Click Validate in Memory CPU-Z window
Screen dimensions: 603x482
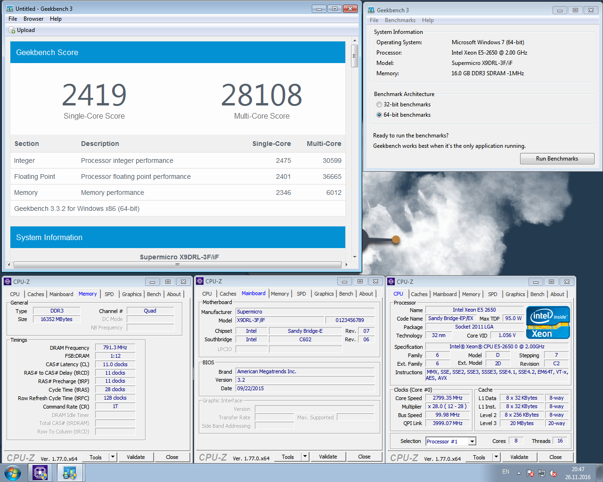pos(136,457)
